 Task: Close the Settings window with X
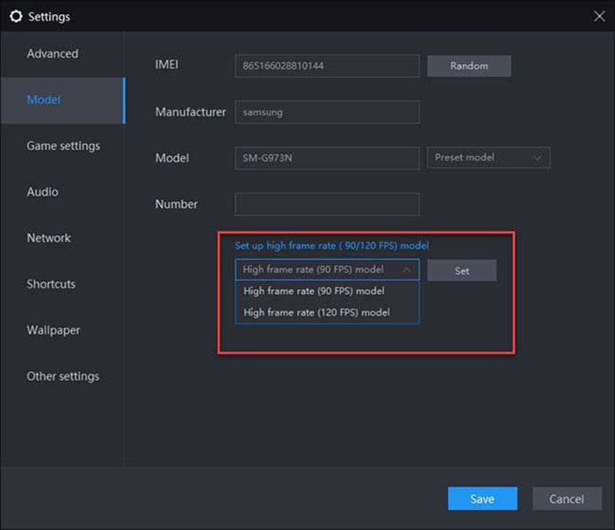pyautogui.click(x=599, y=16)
